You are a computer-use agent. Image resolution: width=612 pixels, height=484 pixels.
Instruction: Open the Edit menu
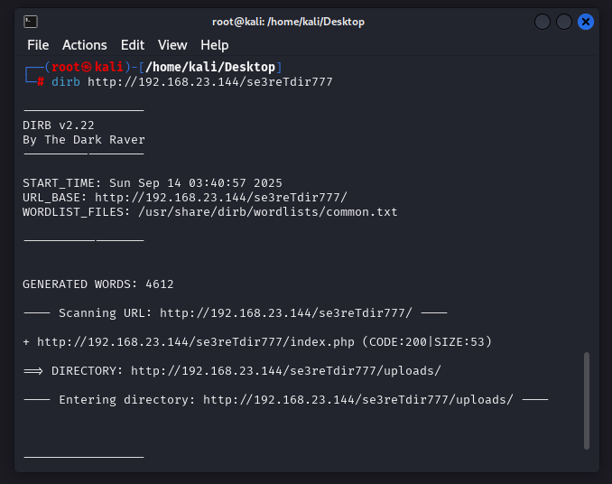[x=133, y=45]
